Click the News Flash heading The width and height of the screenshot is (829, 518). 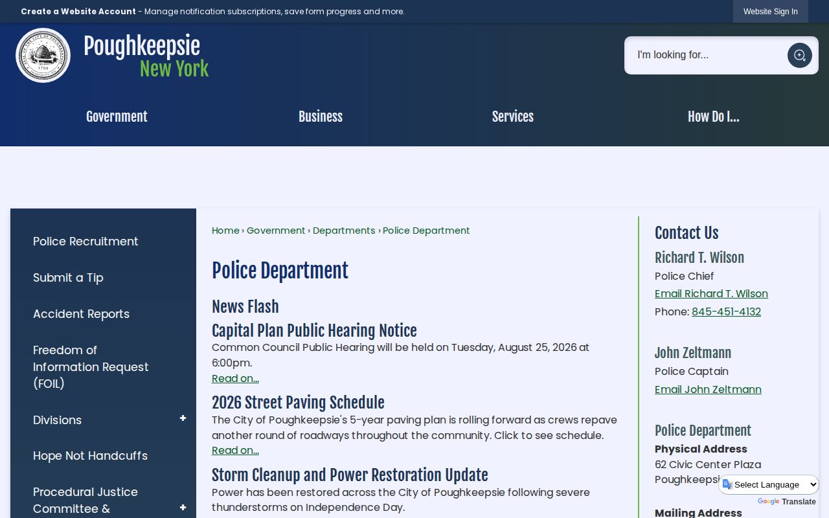click(x=245, y=307)
